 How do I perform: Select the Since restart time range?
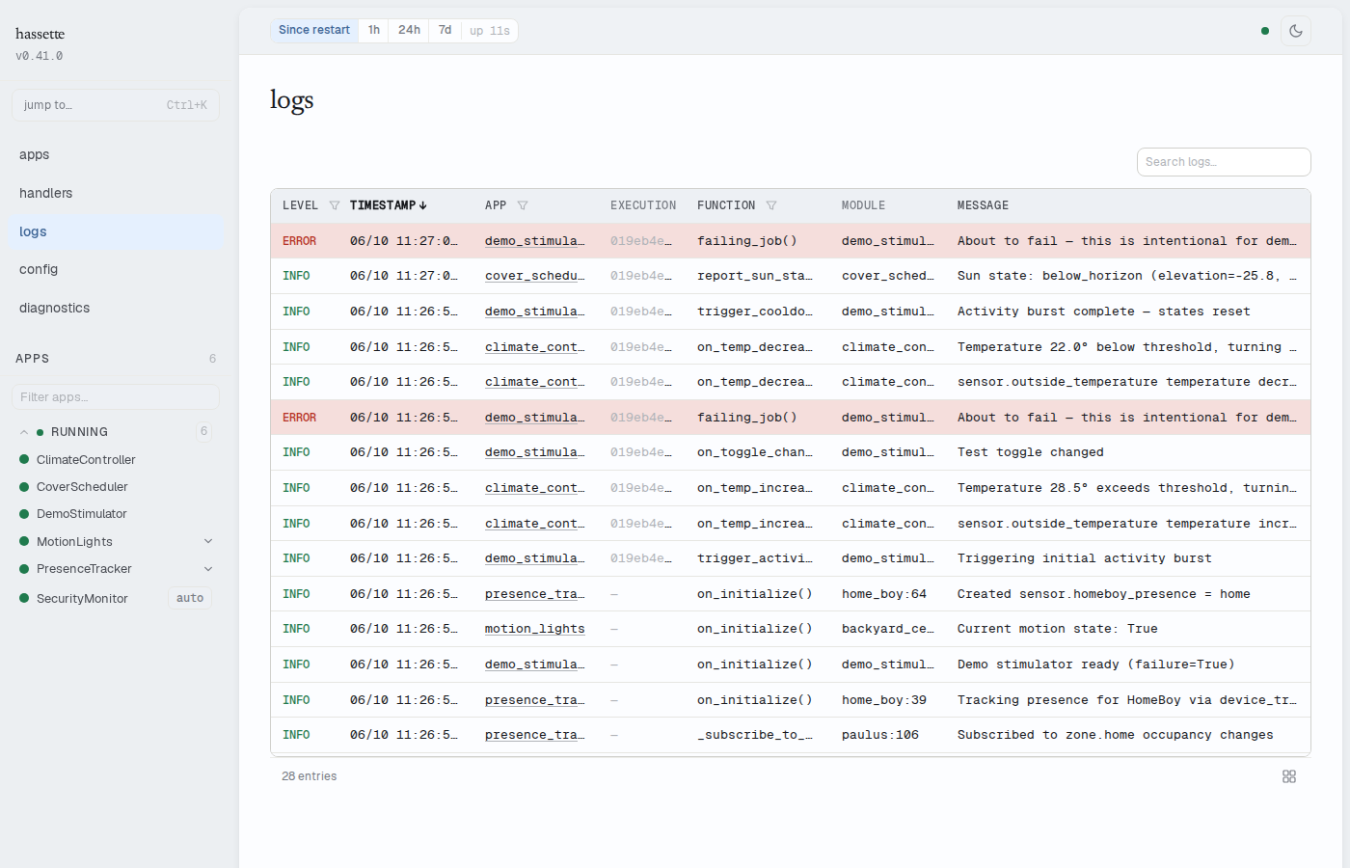point(314,31)
